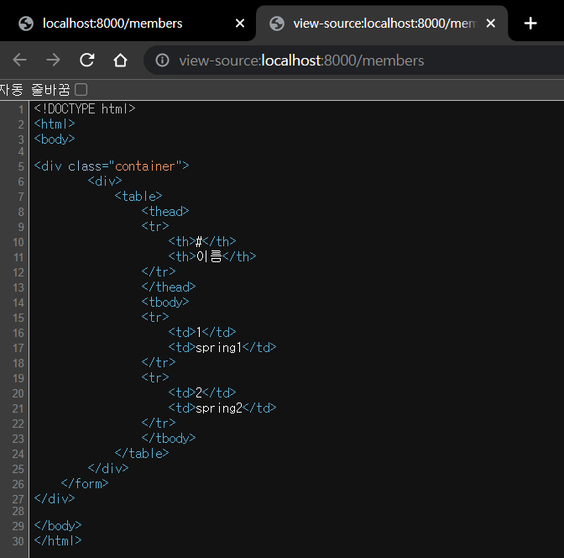
Task: Click the closing </body> tag
Action: coord(58,526)
